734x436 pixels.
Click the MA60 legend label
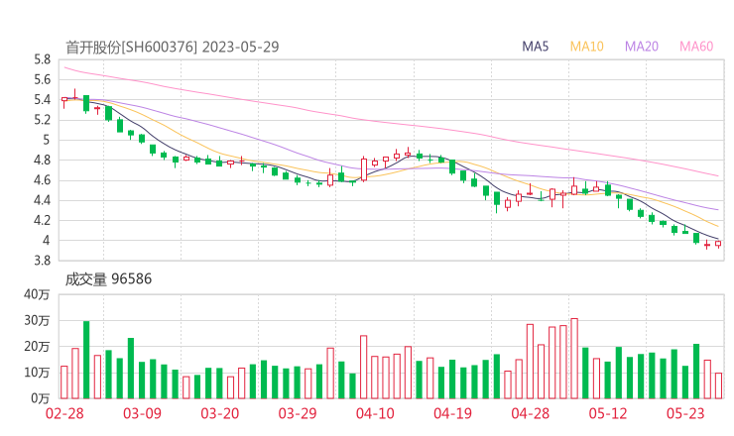(696, 47)
